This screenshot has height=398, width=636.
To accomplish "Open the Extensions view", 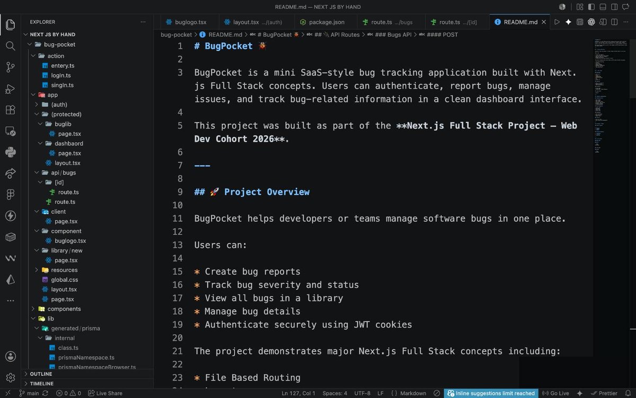I will (x=10, y=110).
